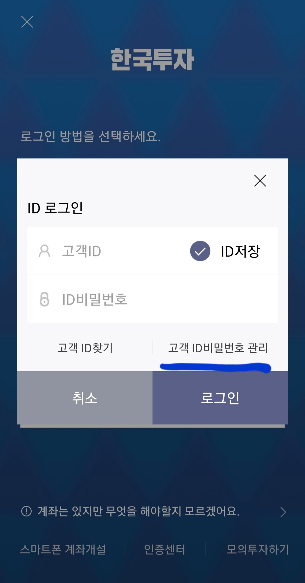Viewport: 305px width, 583px height.
Task: Close the ID 로그인 dialog with X icon
Action: (260, 181)
